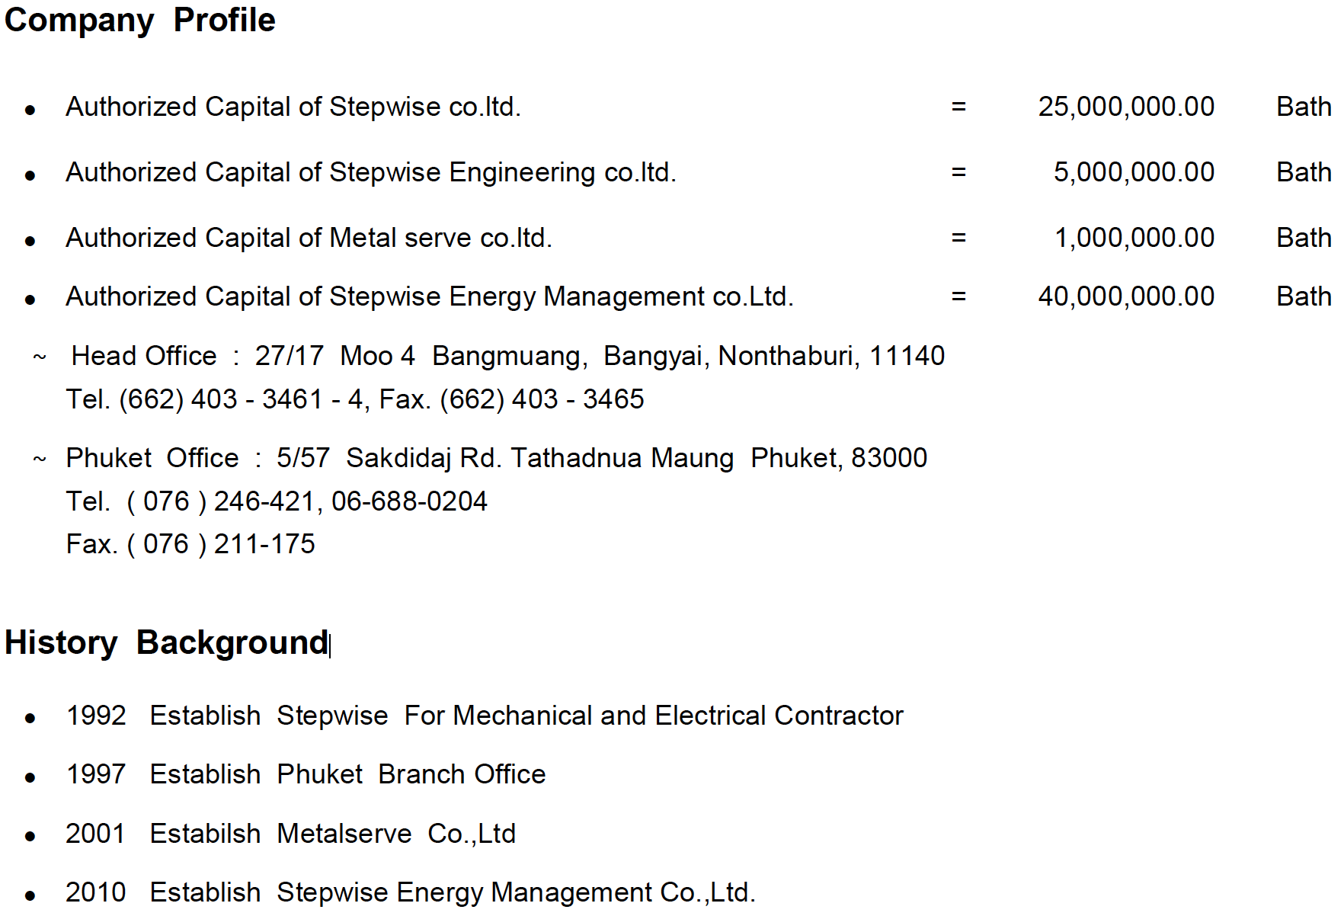Click the Fax. (076) 211-175 line
Screen dimensions: 1344x916
pos(190,544)
